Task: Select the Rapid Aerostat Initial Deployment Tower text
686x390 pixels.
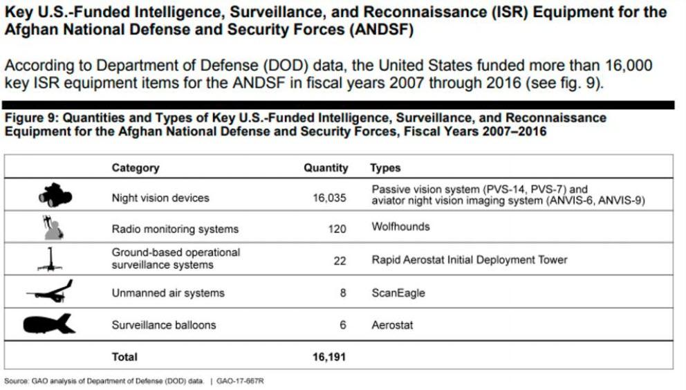Action: click(469, 260)
